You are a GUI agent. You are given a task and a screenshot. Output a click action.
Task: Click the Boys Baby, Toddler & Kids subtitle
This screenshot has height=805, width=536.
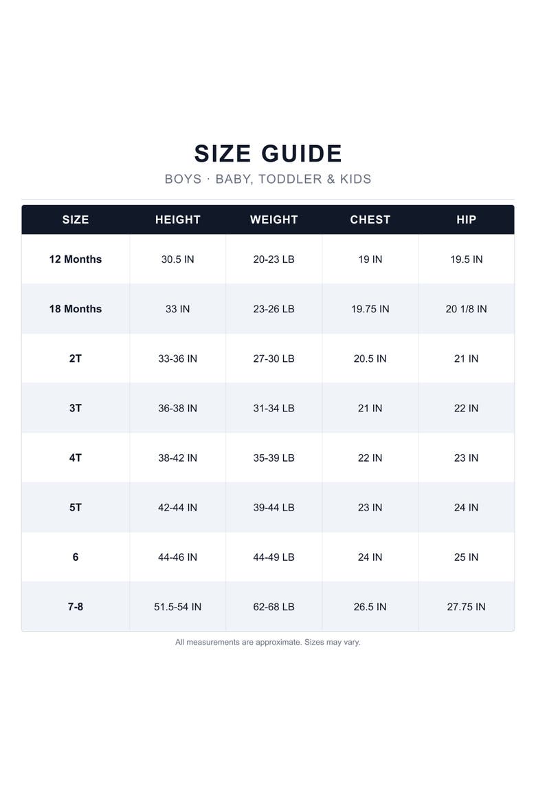[x=268, y=179]
